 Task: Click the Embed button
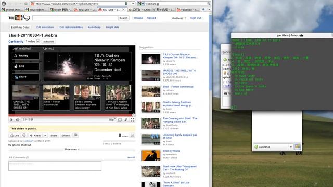point(66,135)
